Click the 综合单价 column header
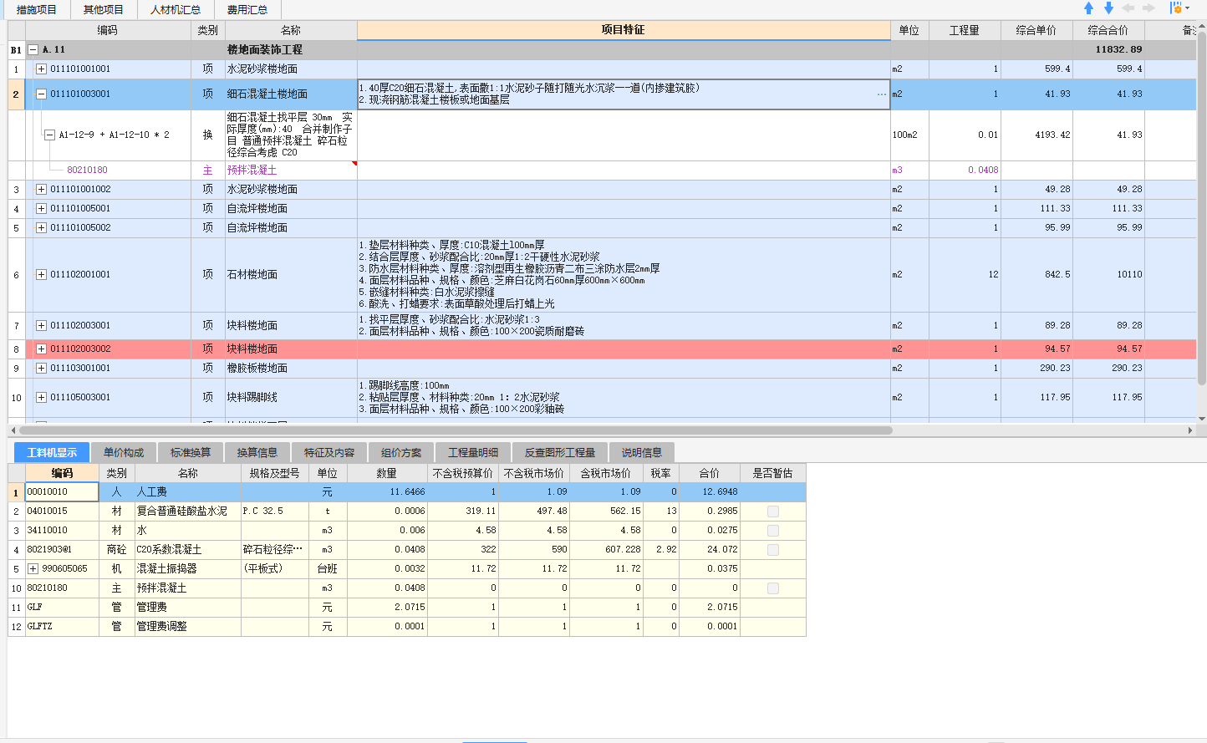The height and width of the screenshot is (743, 1207). pos(1036,30)
